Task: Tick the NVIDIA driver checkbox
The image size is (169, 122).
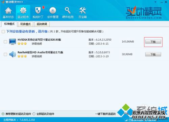Action: click(x=5, y=42)
